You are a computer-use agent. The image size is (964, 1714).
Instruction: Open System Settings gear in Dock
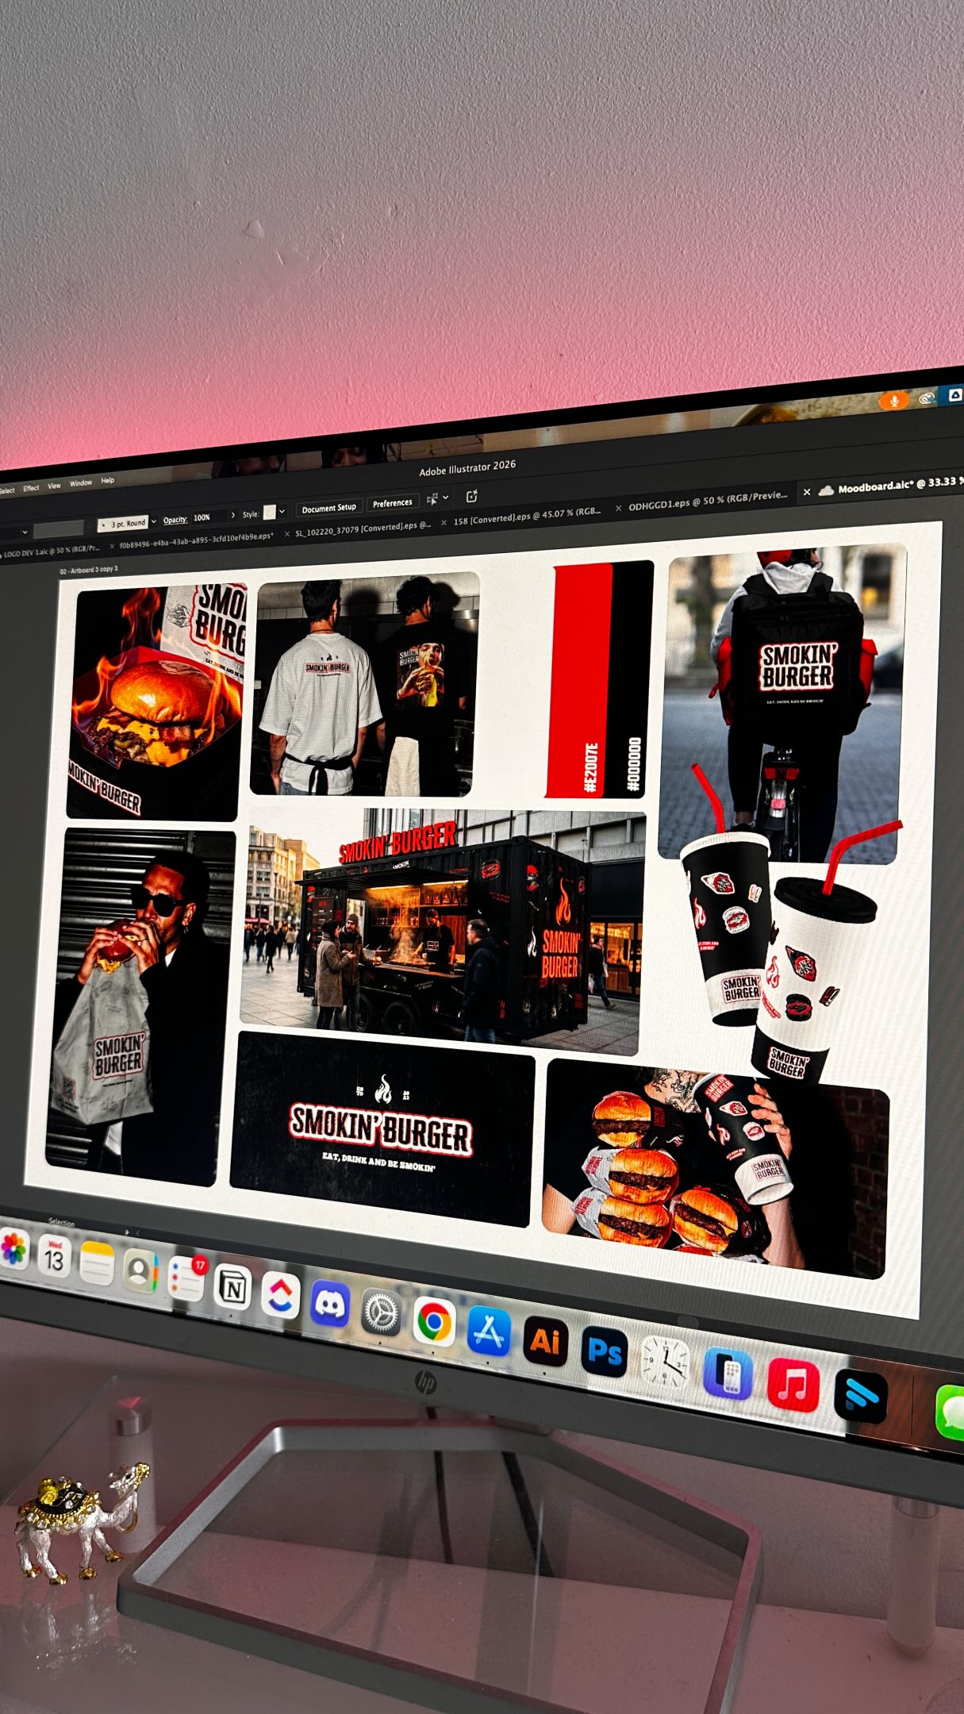point(382,1312)
